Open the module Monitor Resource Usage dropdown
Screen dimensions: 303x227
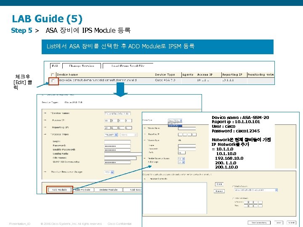181,158
